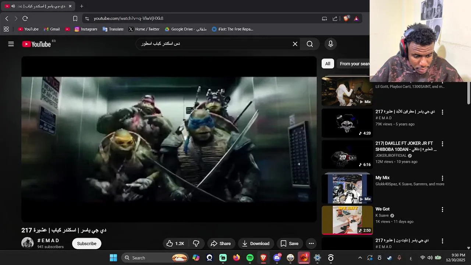Open Settings gear in the taskbar
Screen dimensions: 471x265
pos(317,258)
